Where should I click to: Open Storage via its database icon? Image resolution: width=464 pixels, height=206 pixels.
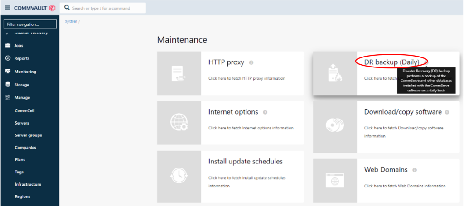(8, 85)
